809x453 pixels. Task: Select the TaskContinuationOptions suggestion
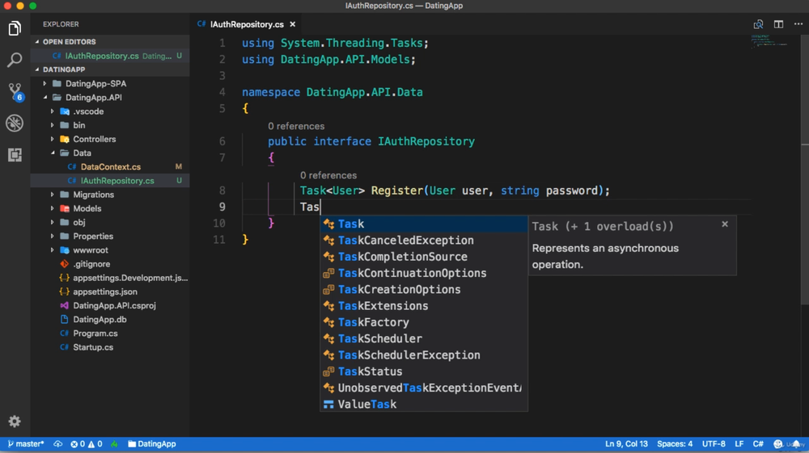(424, 274)
